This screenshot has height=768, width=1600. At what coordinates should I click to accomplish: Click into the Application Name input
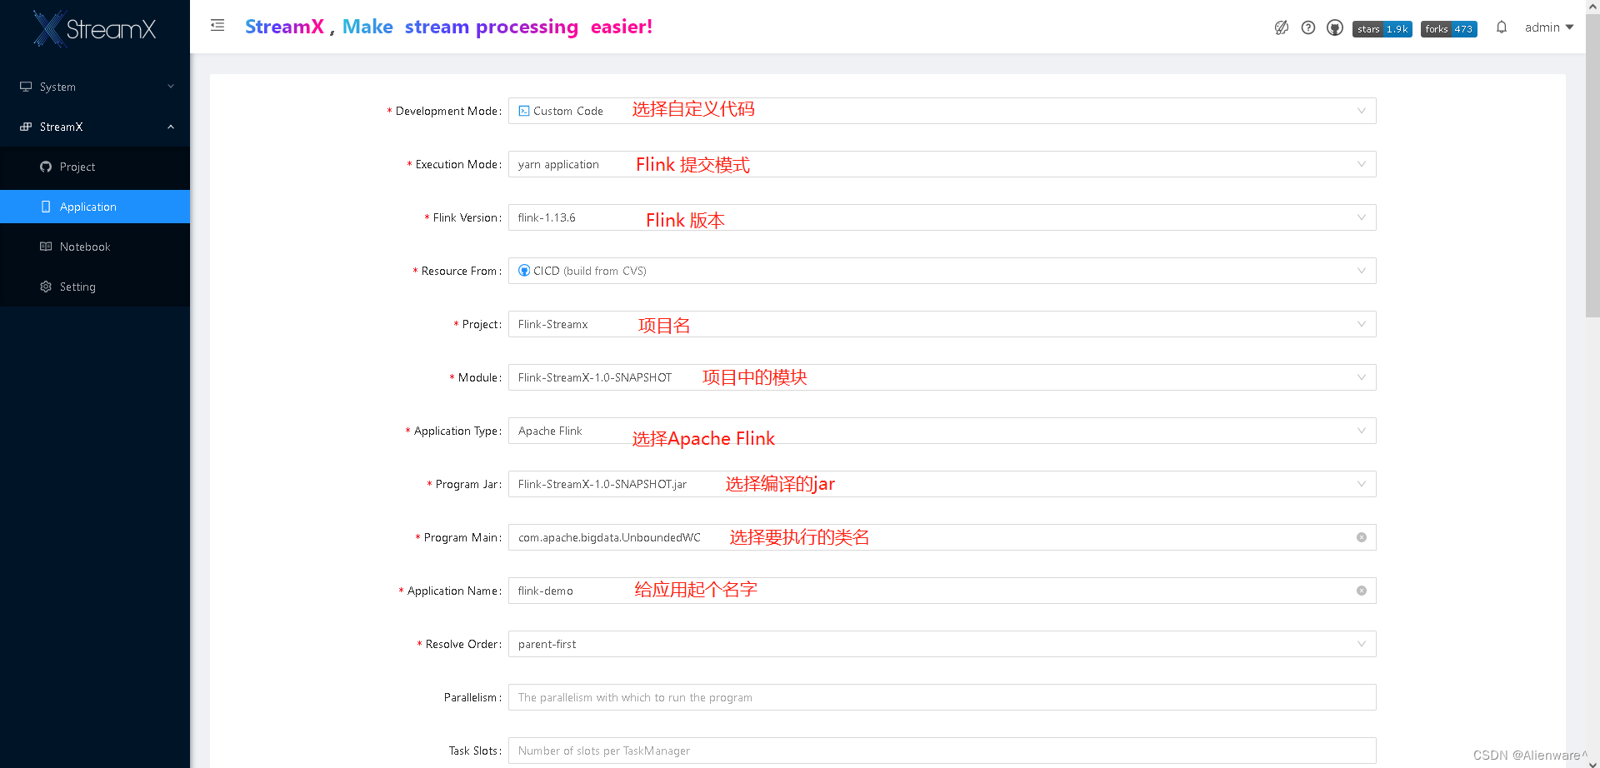pyautogui.click(x=942, y=591)
